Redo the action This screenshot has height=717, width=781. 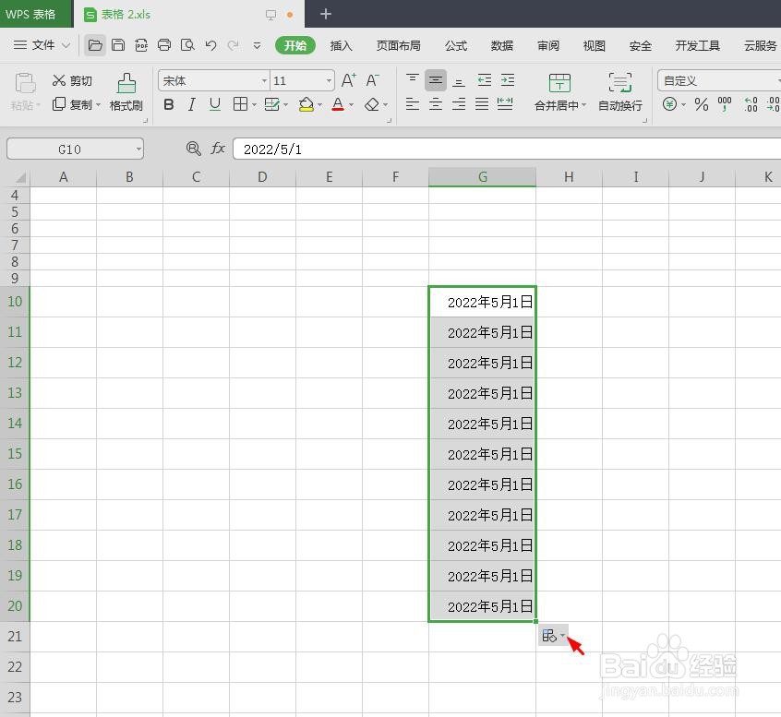[234, 45]
